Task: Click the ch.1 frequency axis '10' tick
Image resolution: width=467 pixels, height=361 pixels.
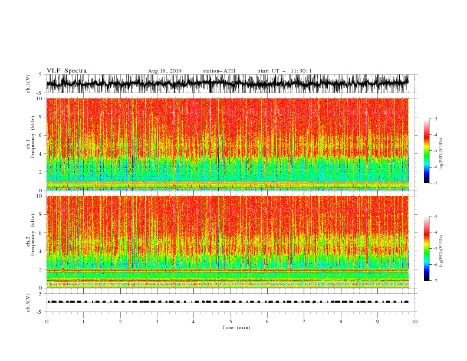Action: (x=40, y=99)
